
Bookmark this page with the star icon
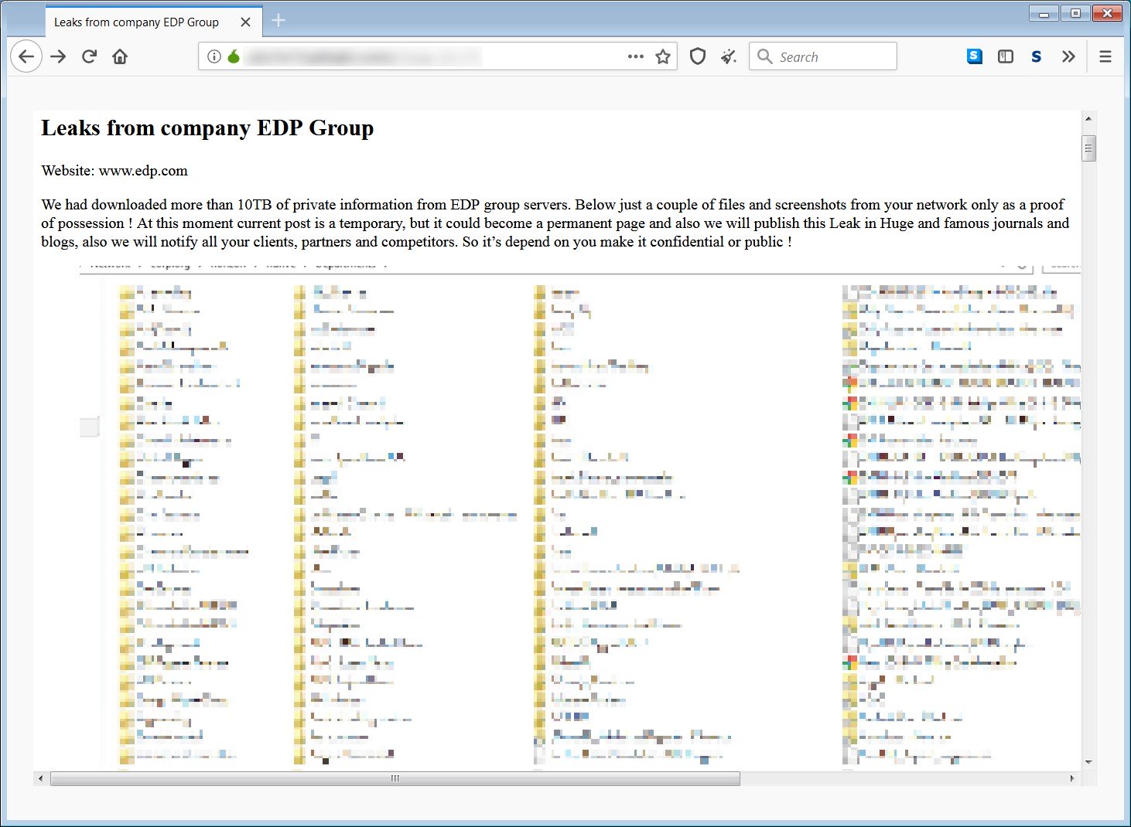tap(663, 56)
